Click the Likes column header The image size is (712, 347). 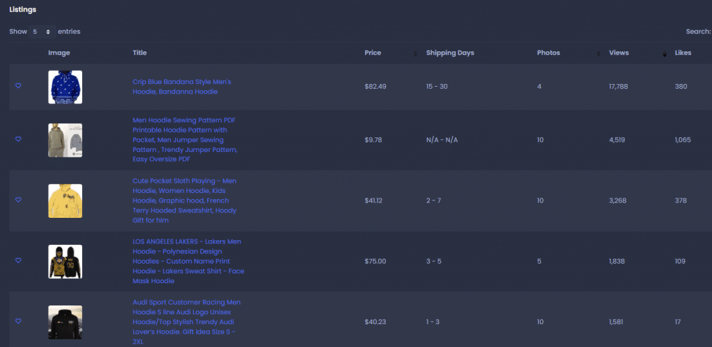coord(683,53)
